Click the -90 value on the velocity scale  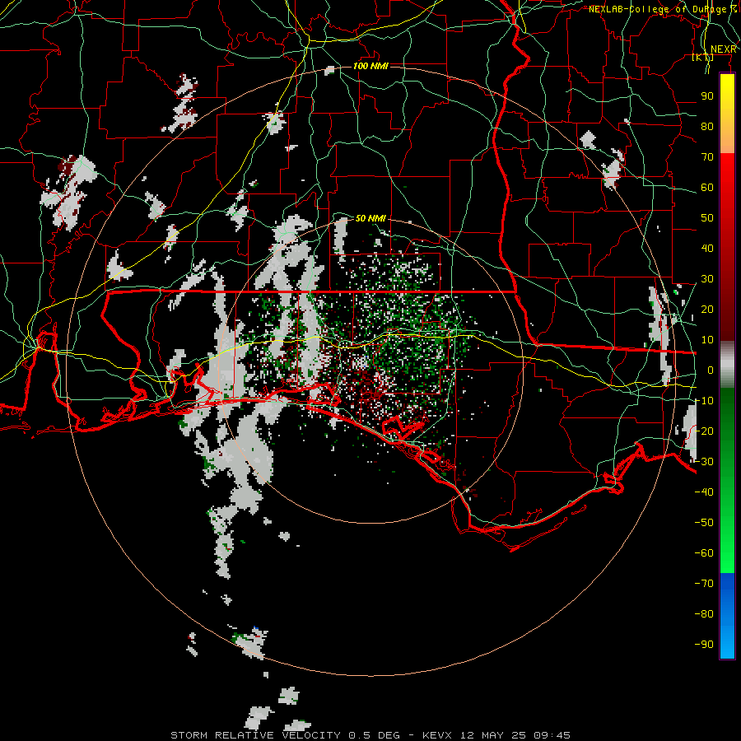tap(704, 644)
